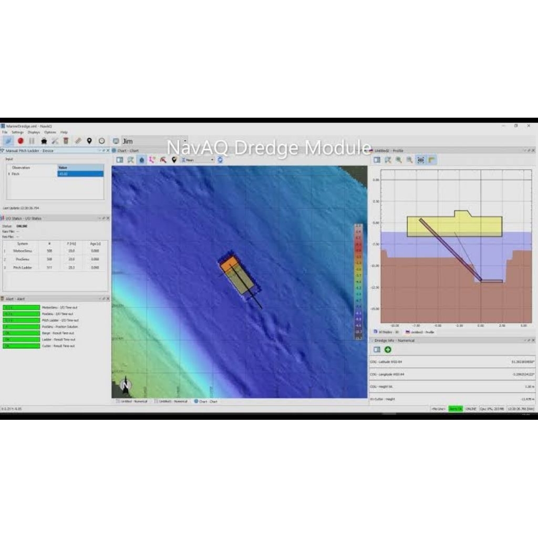Click the zoom-out magnifier in Profile toolbar
Image resolution: width=538 pixels, height=538 pixels.
(x=410, y=160)
